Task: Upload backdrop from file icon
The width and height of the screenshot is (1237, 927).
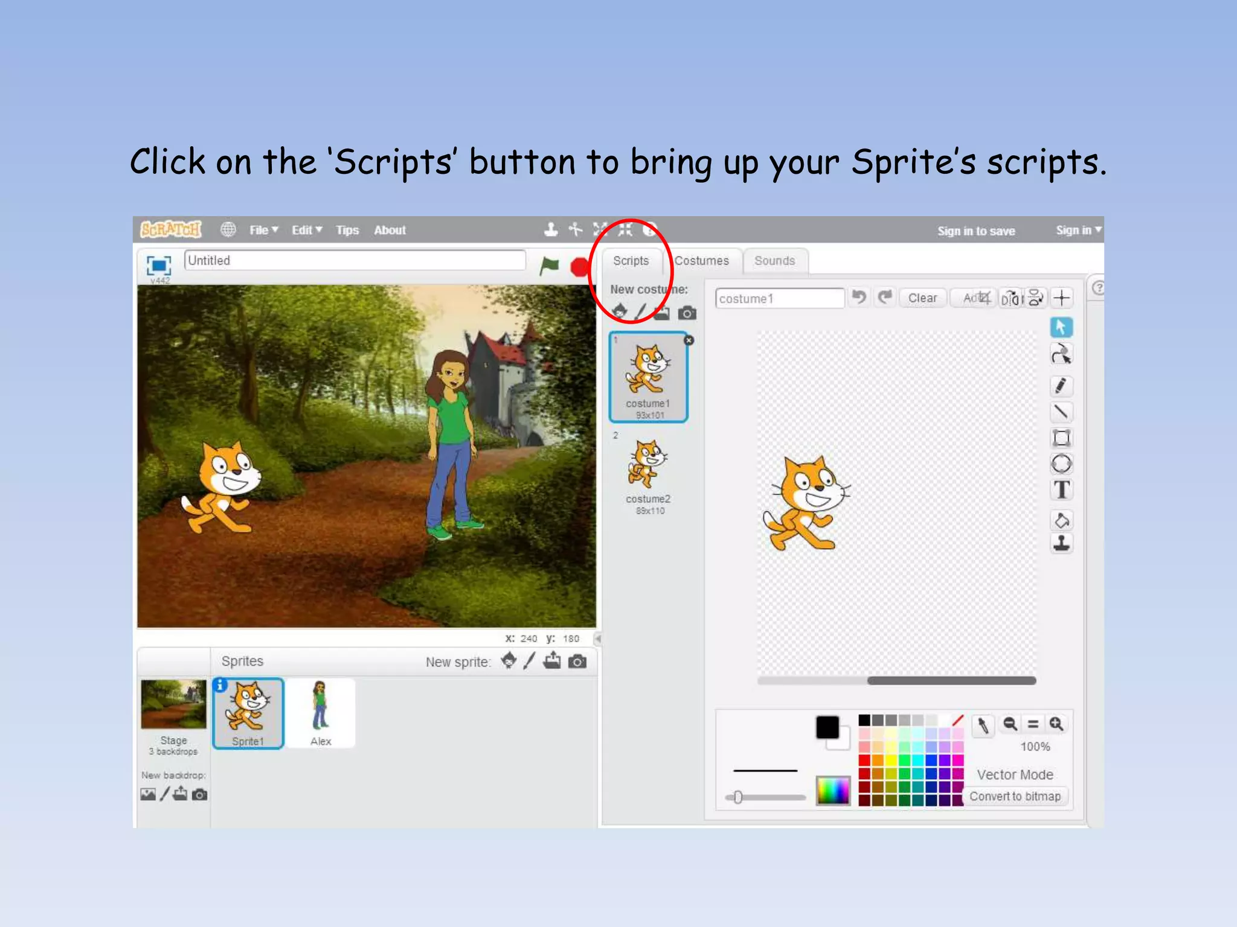Action: tap(180, 794)
